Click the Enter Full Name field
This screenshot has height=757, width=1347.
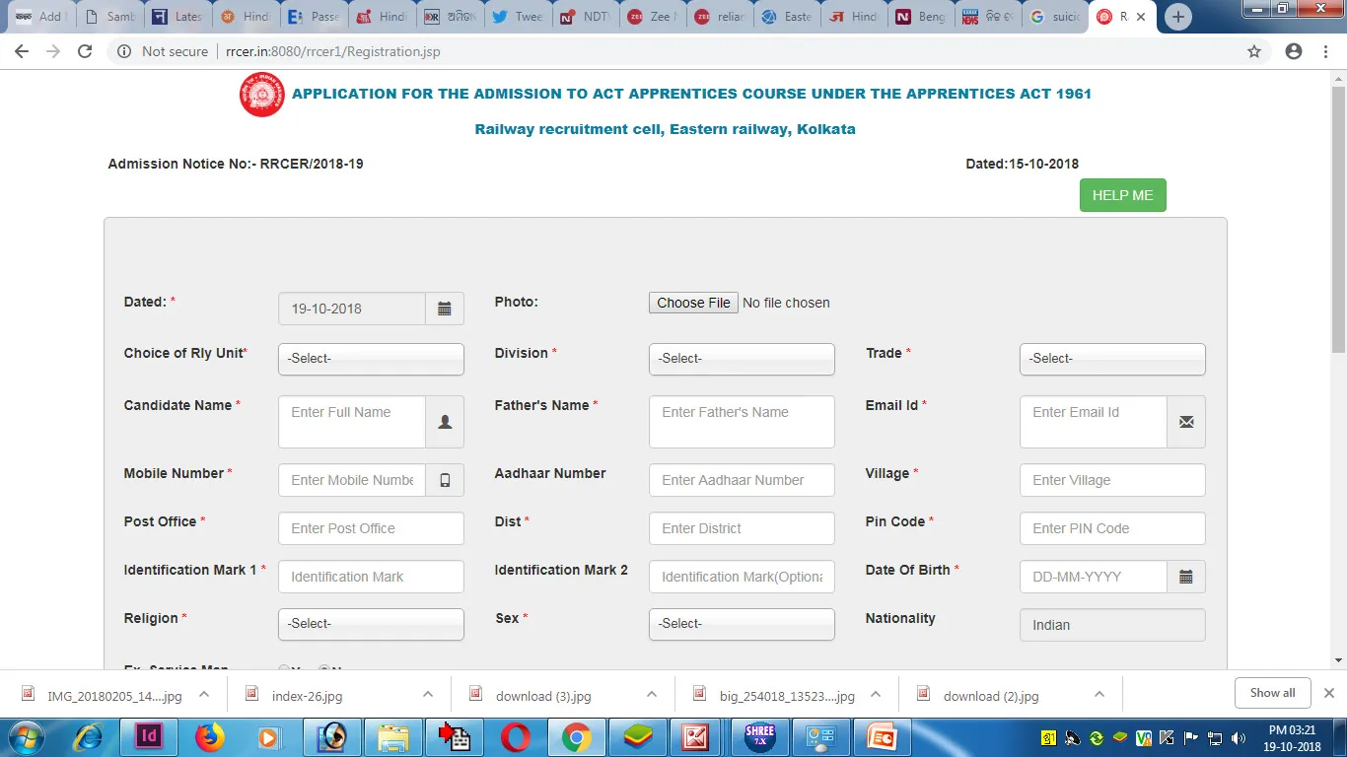click(352, 422)
